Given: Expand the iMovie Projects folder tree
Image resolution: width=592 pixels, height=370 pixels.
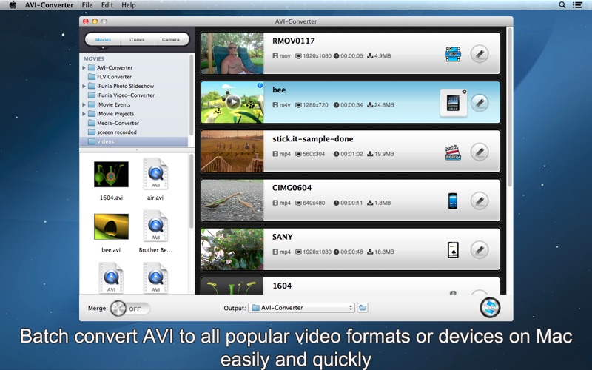Looking at the screenshot, I should [84, 114].
